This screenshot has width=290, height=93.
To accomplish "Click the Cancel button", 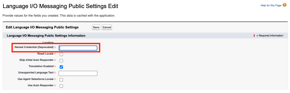I will tap(107, 27).
